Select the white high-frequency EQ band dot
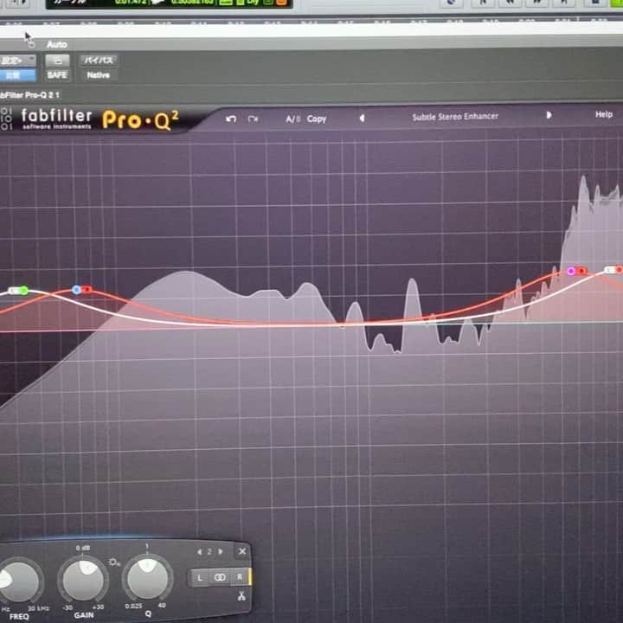 coord(609,270)
